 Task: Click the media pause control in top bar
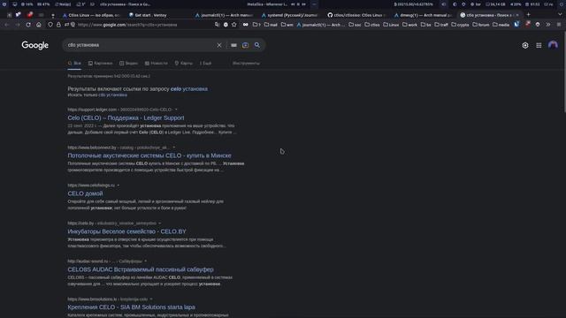(x=298, y=4)
